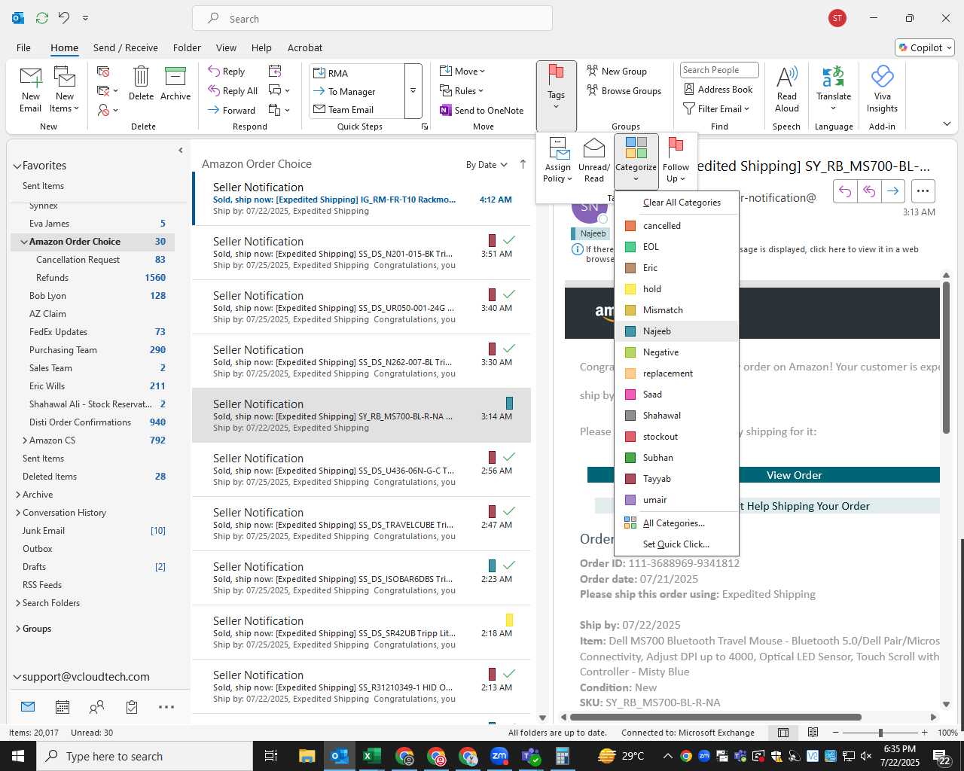This screenshot has width=964, height=771.
Task: Expand the Archive folder
Action: 17,495
